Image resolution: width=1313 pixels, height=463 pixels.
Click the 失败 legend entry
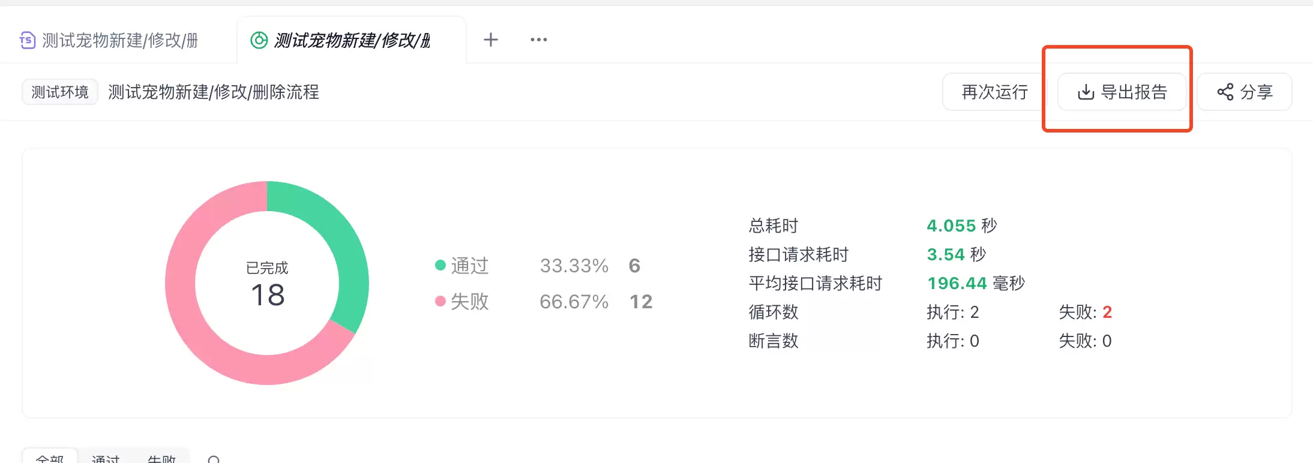pyautogui.click(x=462, y=302)
